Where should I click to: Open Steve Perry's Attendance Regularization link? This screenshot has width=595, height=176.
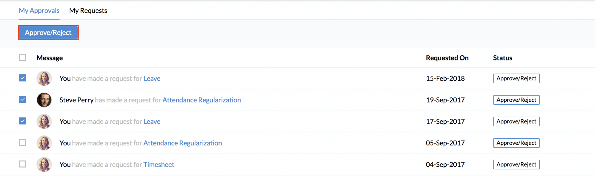tap(201, 100)
